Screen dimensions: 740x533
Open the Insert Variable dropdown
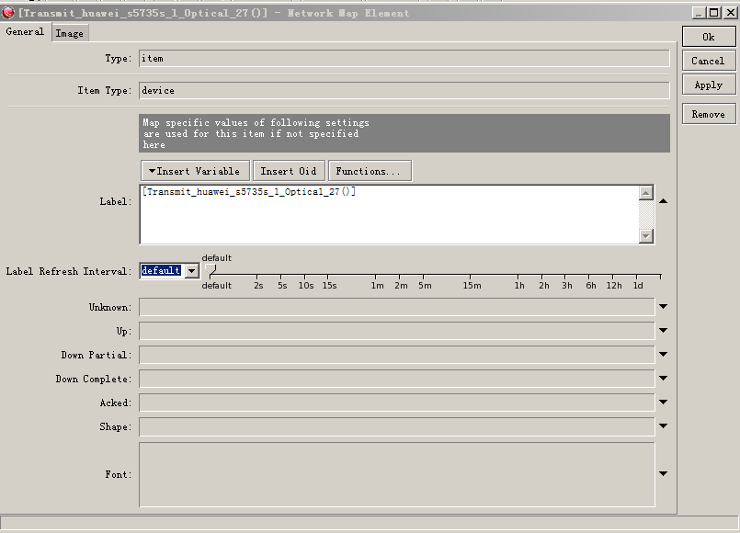(196, 171)
